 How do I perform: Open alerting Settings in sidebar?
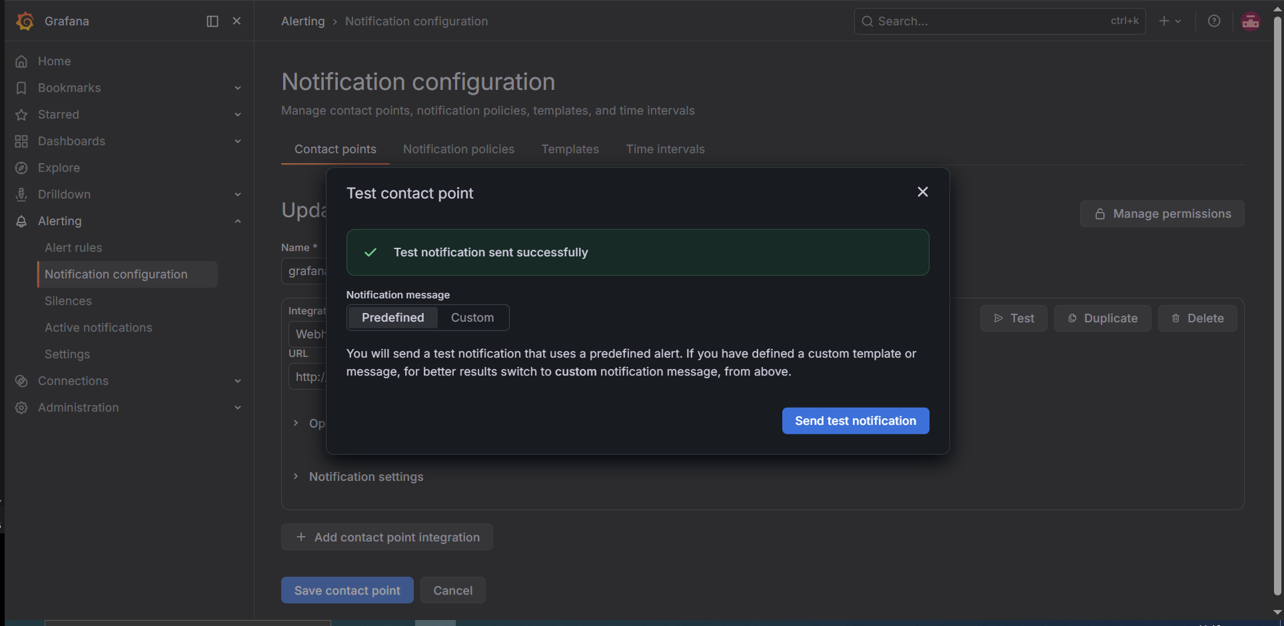click(67, 354)
